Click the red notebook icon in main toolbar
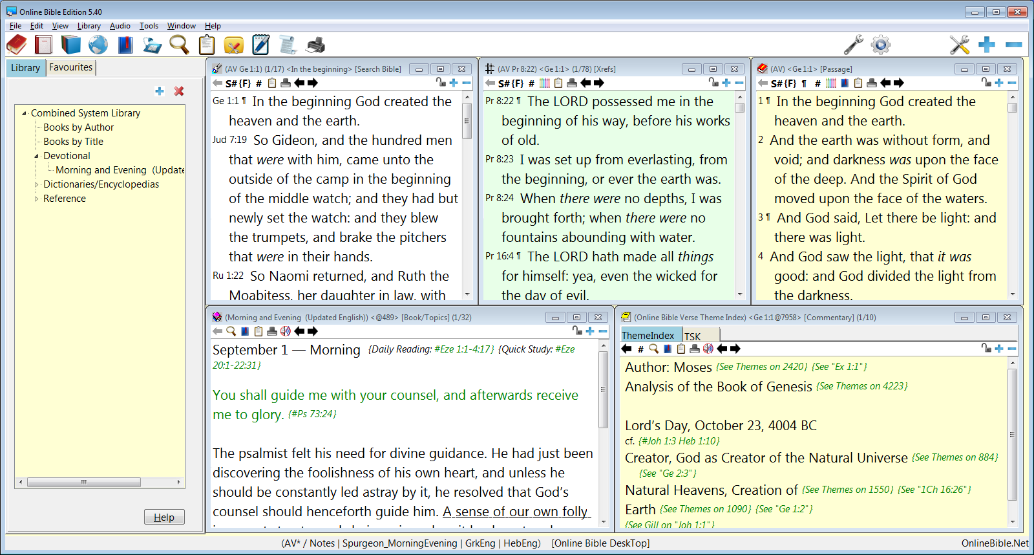1034x555 pixels. 43,45
